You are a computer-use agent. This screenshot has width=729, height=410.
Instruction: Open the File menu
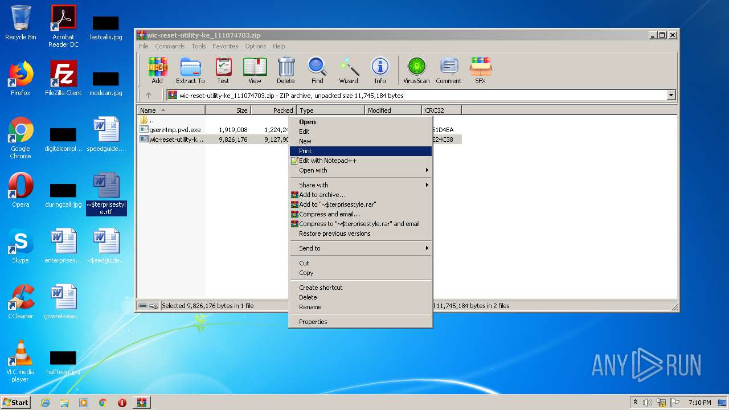pyautogui.click(x=144, y=46)
